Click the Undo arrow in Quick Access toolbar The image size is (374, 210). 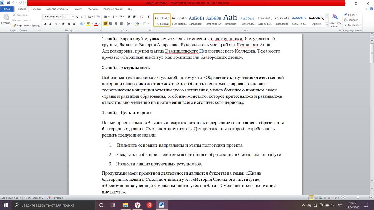coord(13,3)
